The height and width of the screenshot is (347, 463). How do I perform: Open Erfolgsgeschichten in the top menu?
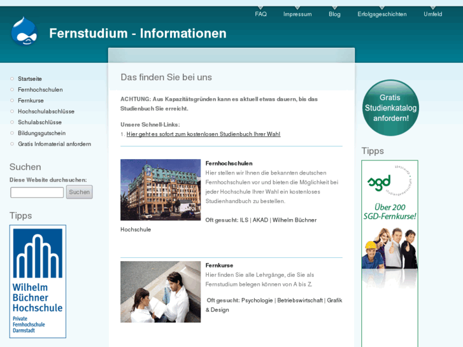pos(382,14)
